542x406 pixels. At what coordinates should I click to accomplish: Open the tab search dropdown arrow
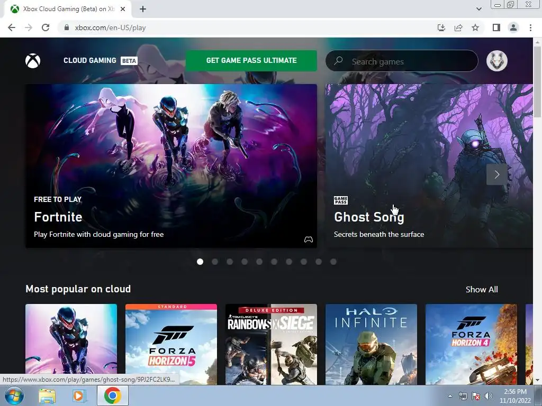tap(478, 9)
